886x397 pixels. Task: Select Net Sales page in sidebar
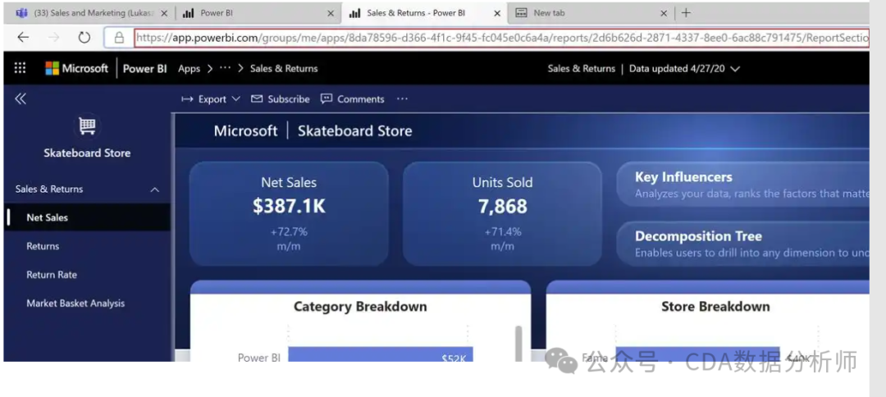87,217
